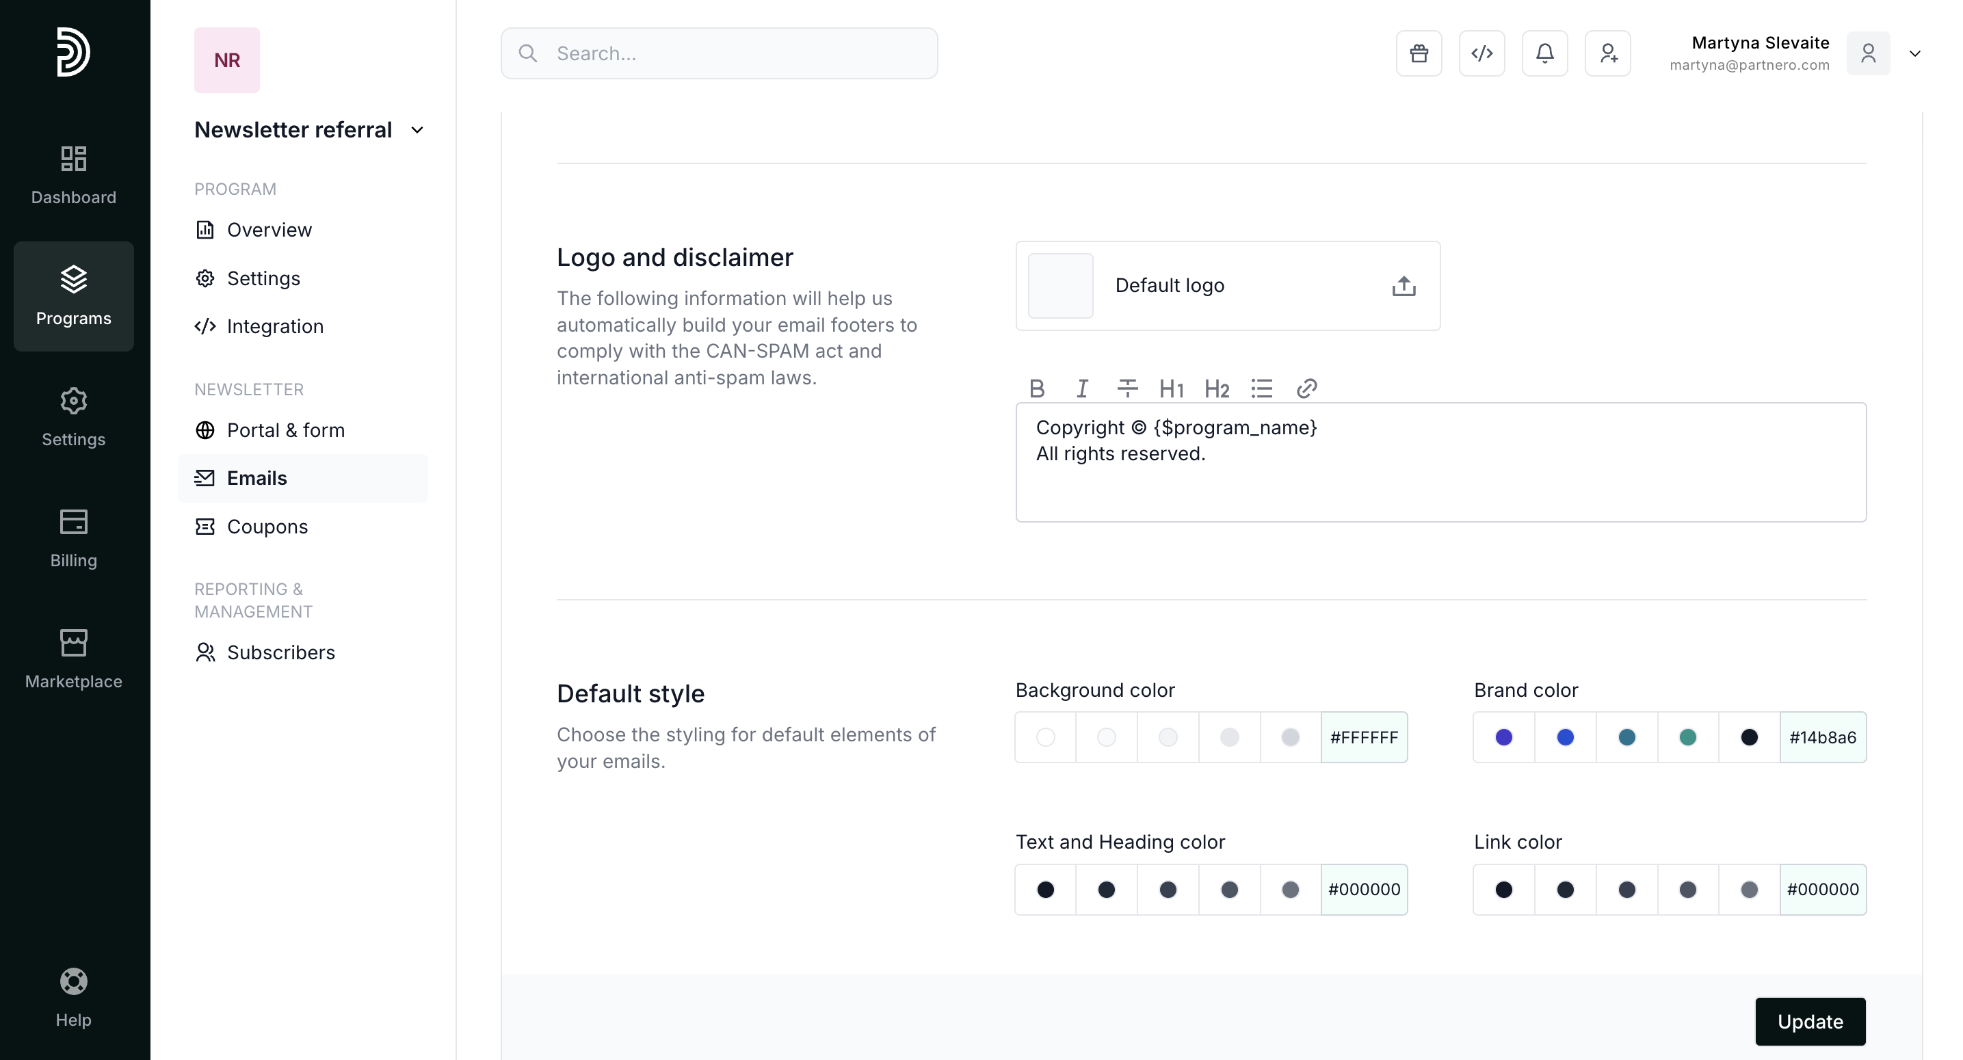Click the Search input field
1963x1060 pixels.
719,53
